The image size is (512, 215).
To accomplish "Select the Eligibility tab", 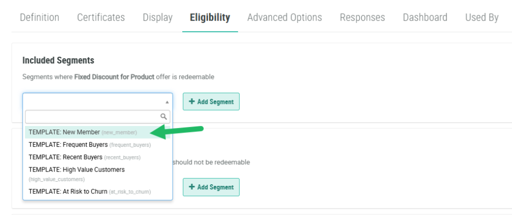I will click(210, 17).
